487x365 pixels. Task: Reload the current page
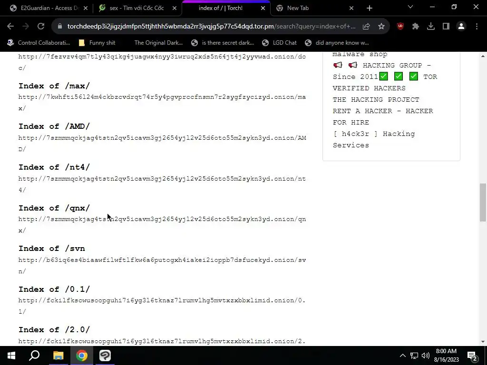click(x=41, y=27)
